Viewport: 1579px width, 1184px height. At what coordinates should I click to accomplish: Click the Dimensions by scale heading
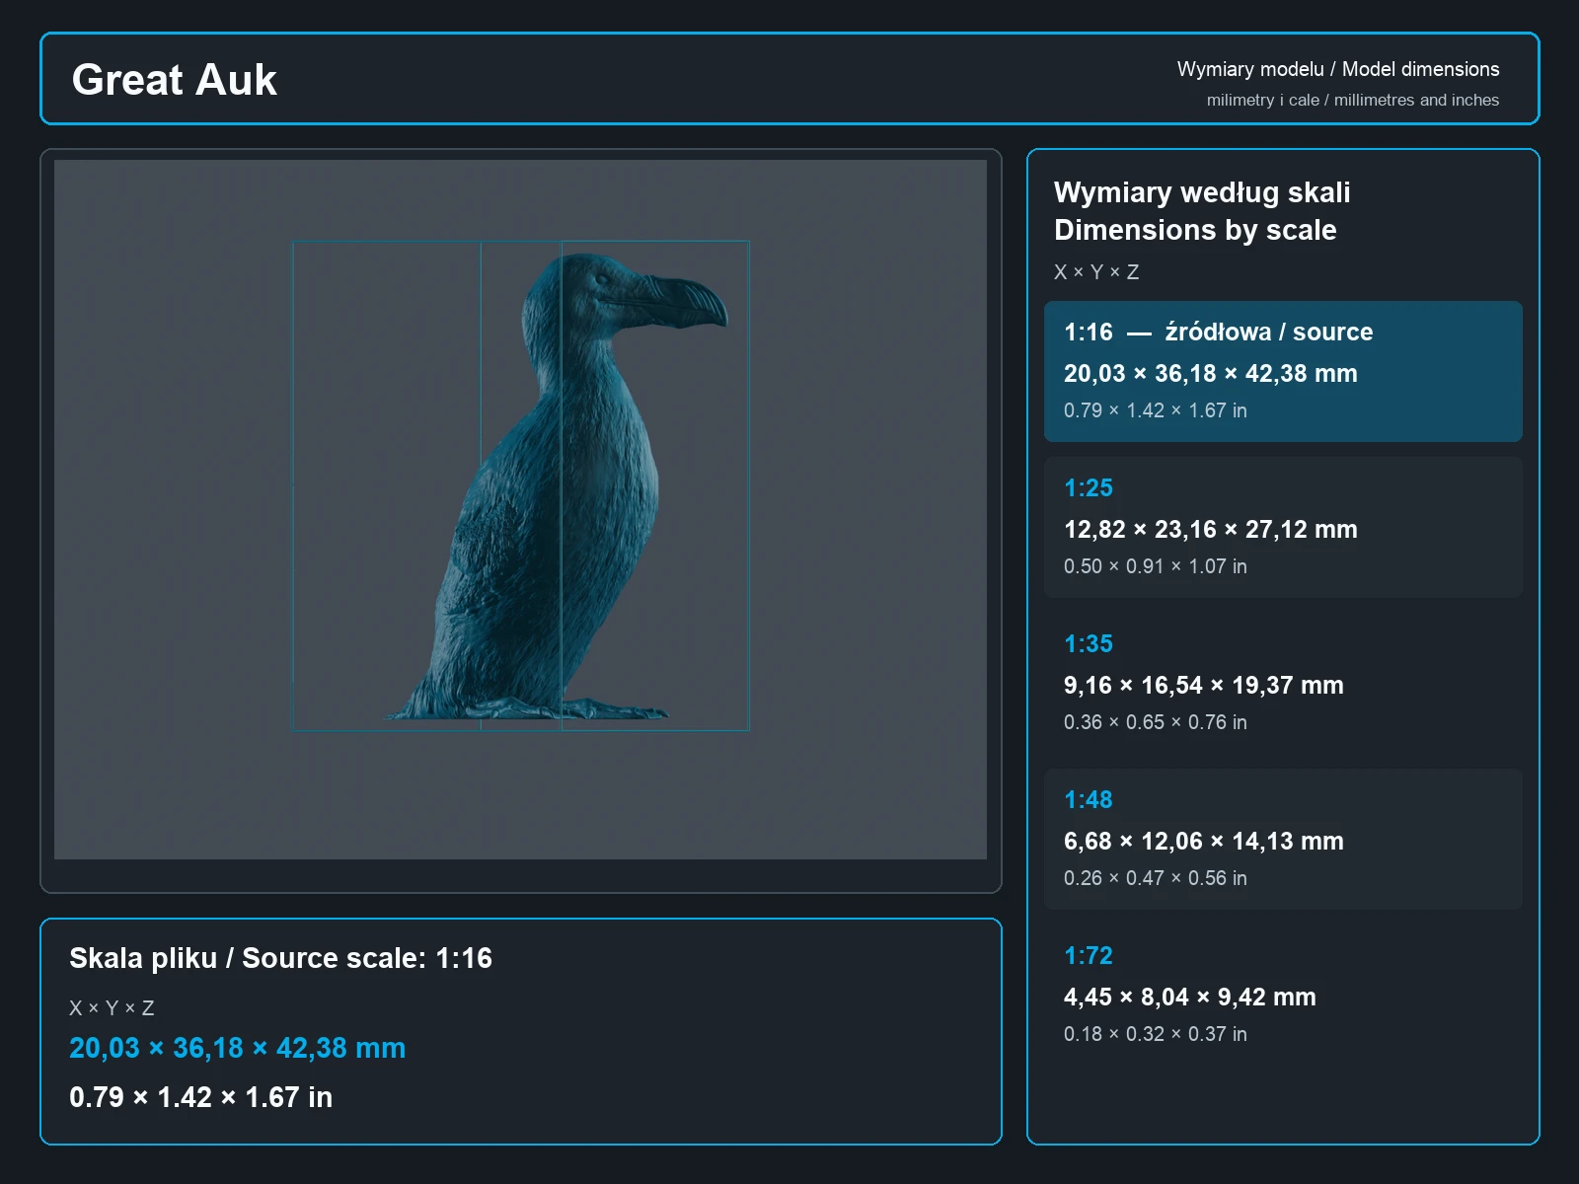[x=1195, y=230]
